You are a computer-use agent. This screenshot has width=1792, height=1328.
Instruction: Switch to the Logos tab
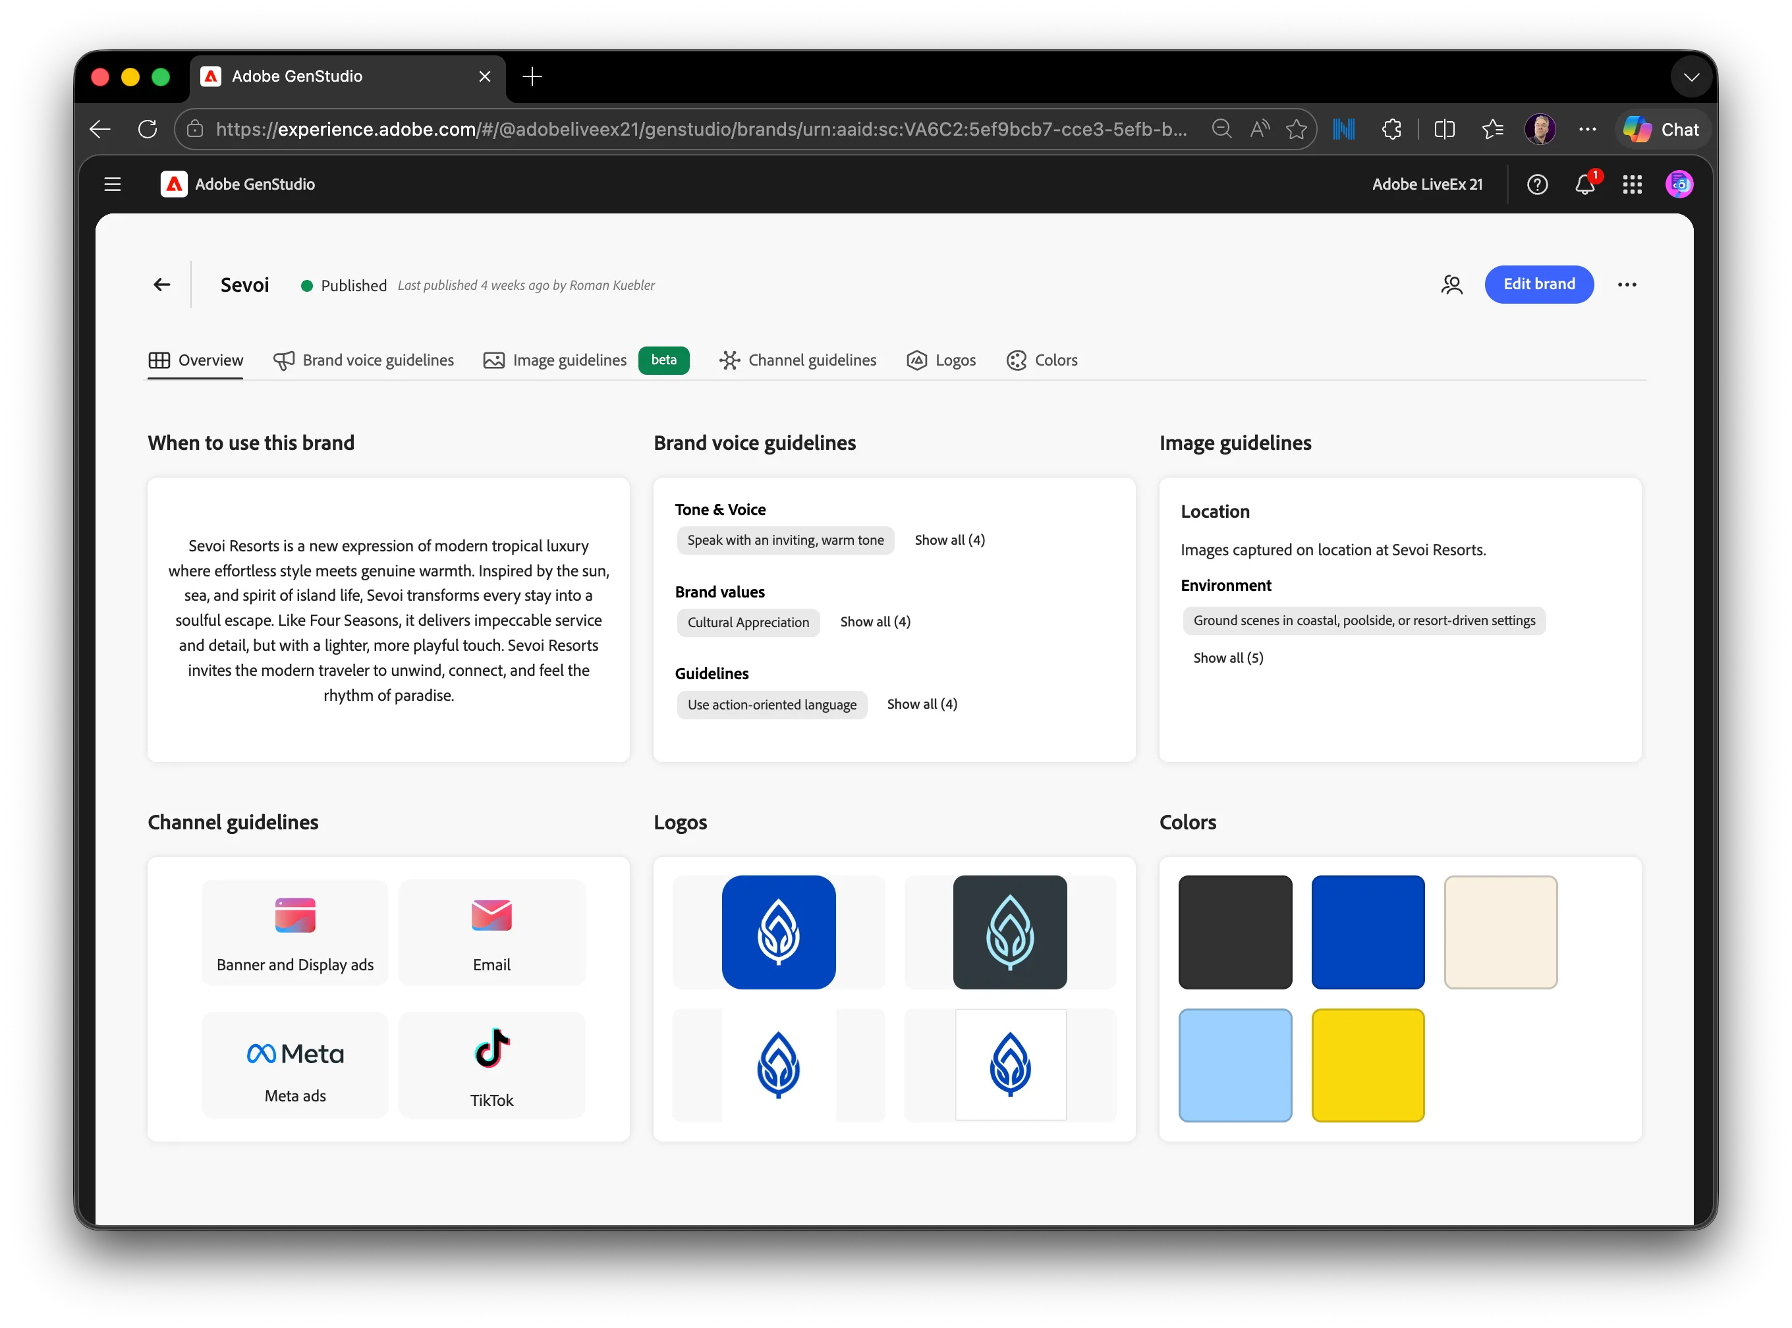click(941, 360)
